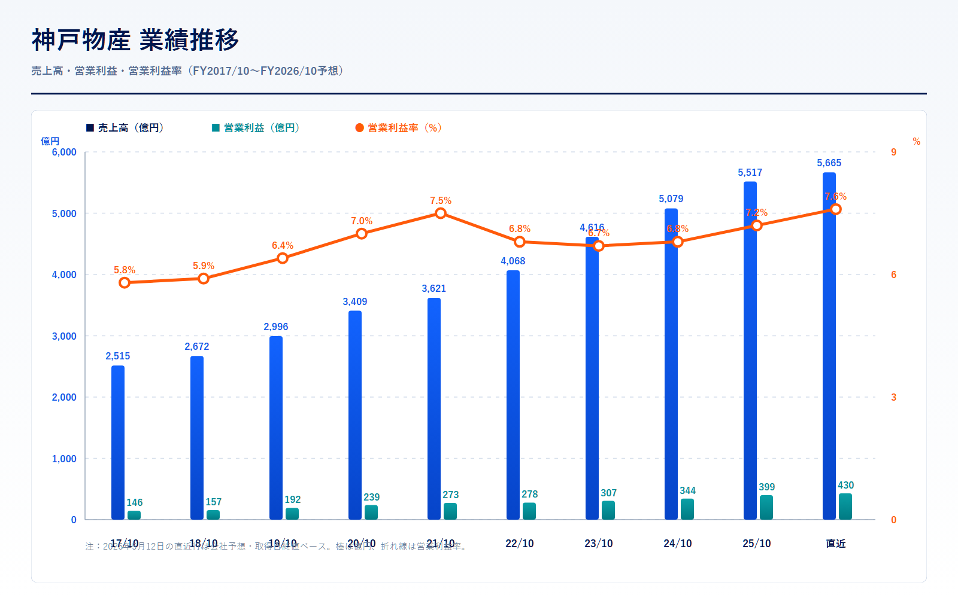Click the 営業利益 legend swatch
Image resolution: width=958 pixels, height=598 pixels.
coord(216,128)
